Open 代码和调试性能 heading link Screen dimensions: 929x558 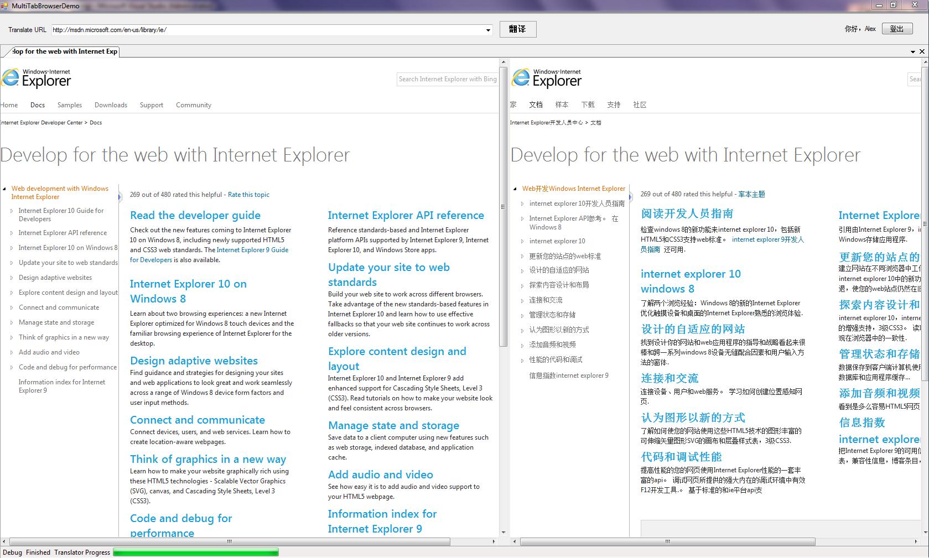(681, 457)
